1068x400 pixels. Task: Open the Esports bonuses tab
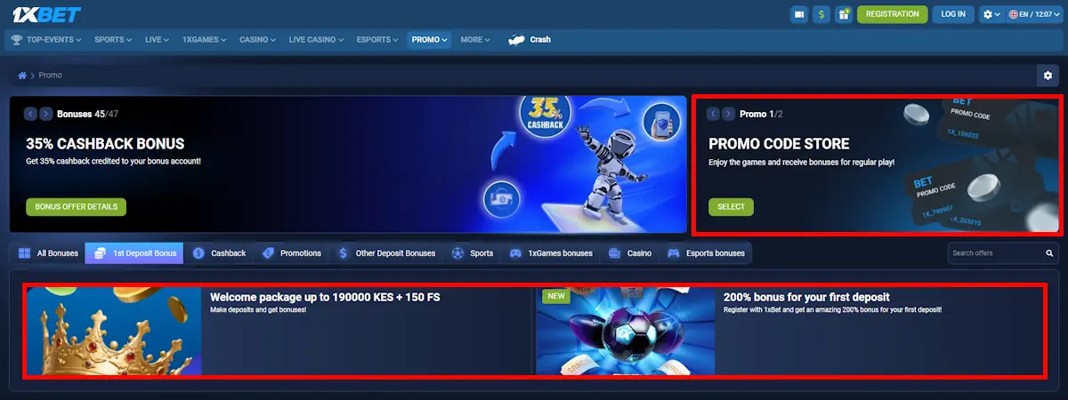pos(707,253)
